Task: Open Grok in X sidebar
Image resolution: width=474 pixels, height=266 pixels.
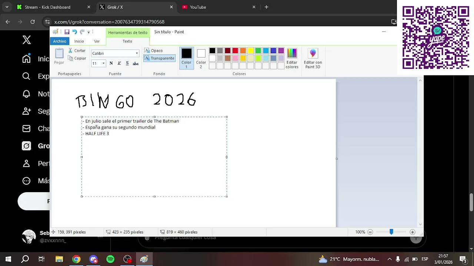Action: point(26,146)
